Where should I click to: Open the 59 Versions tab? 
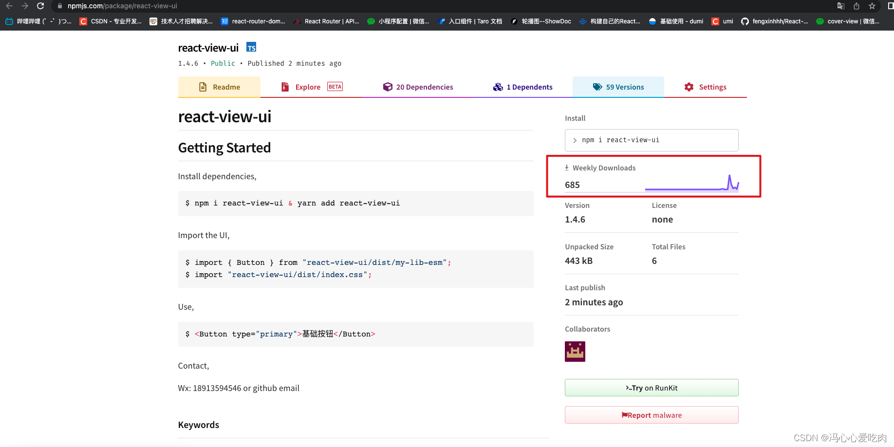(x=618, y=87)
